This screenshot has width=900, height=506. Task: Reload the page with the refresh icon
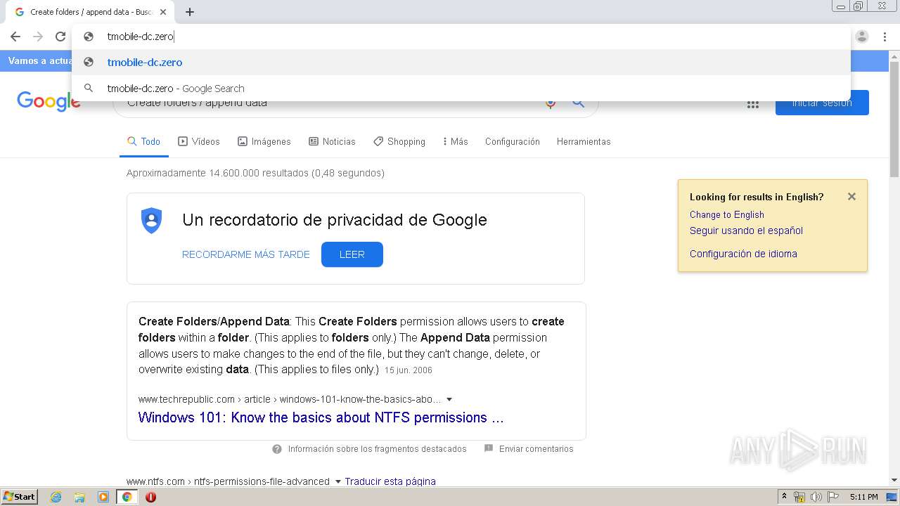point(60,37)
